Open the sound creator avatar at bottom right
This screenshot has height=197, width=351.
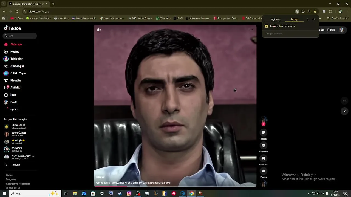[x=264, y=184]
